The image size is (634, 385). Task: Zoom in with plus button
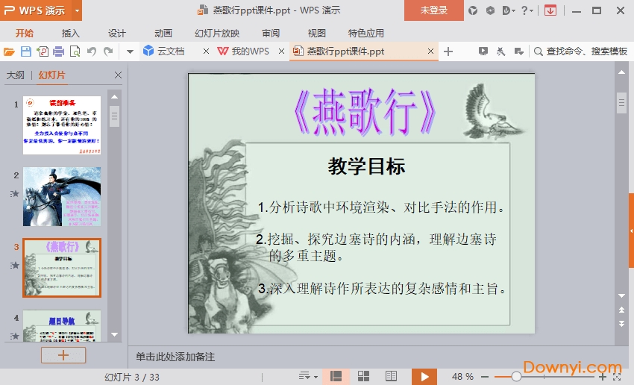click(x=603, y=377)
